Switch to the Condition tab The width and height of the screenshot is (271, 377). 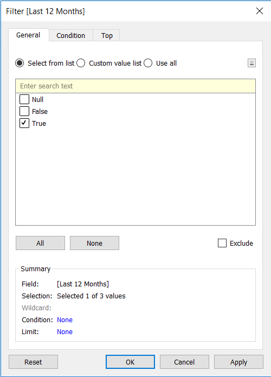tap(71, 35)
